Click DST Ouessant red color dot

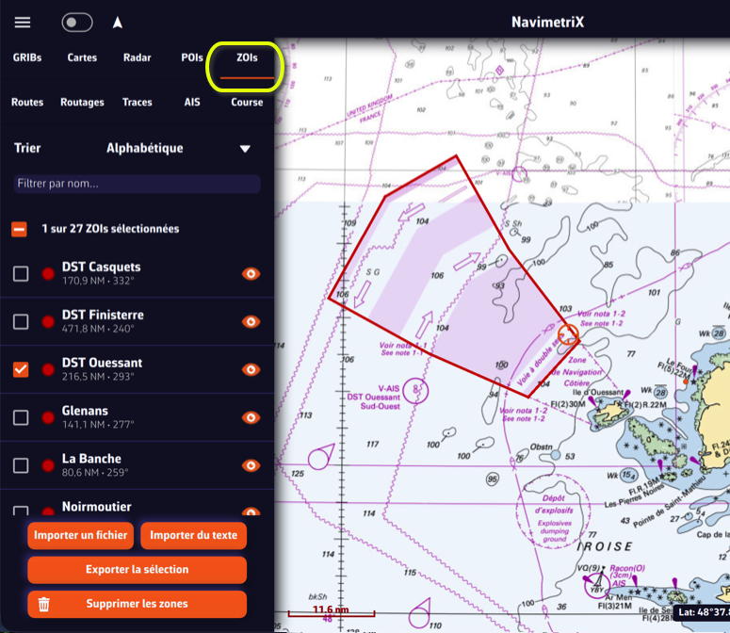click(x=48, y=369)
